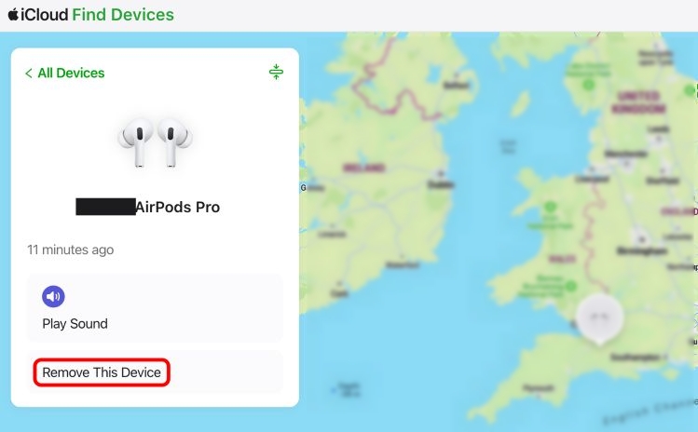The width and height of the screenshot is (698, 432).
Task: Click the Play Sound label
Action: 75,324
